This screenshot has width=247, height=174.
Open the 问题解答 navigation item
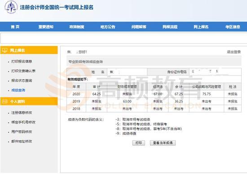click(139, 27)
